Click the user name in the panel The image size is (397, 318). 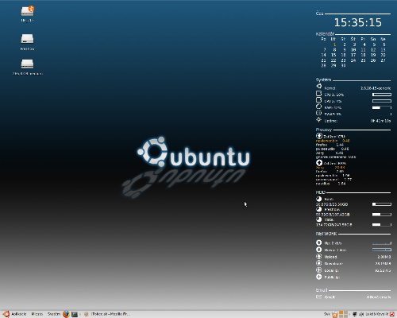(x=377, y=314)
